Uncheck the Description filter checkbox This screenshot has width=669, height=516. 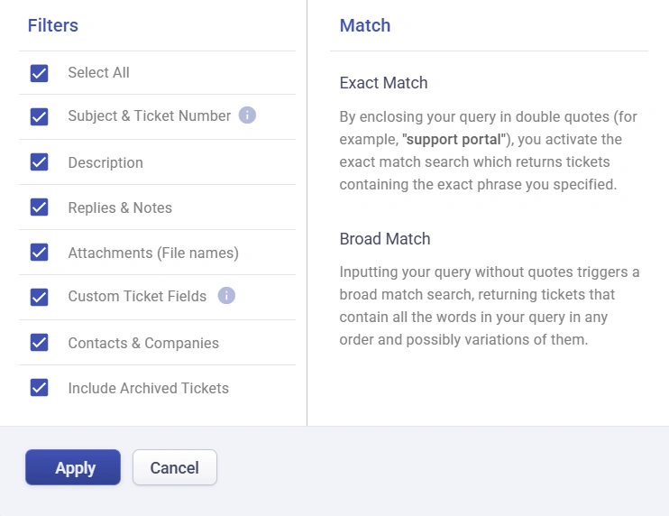[x=40, y=161]
